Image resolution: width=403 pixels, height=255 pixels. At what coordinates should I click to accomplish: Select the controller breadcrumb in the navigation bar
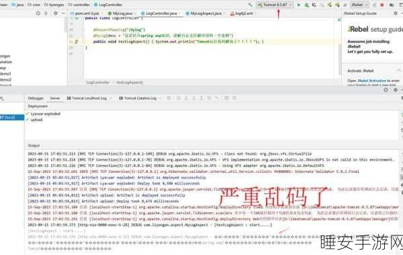coord(79,5)
